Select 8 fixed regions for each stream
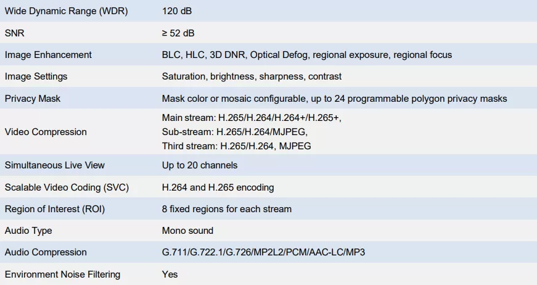Viewport: 537px width, 285px height. pos(227,209)
